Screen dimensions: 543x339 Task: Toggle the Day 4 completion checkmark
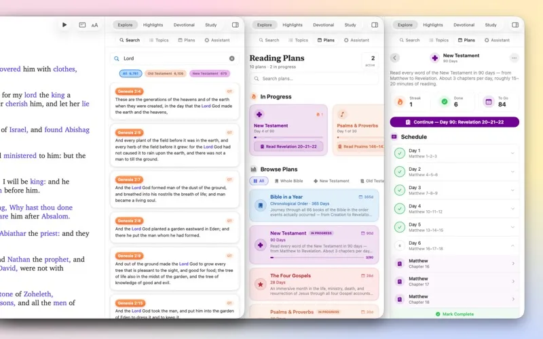(x=400, y=209)
